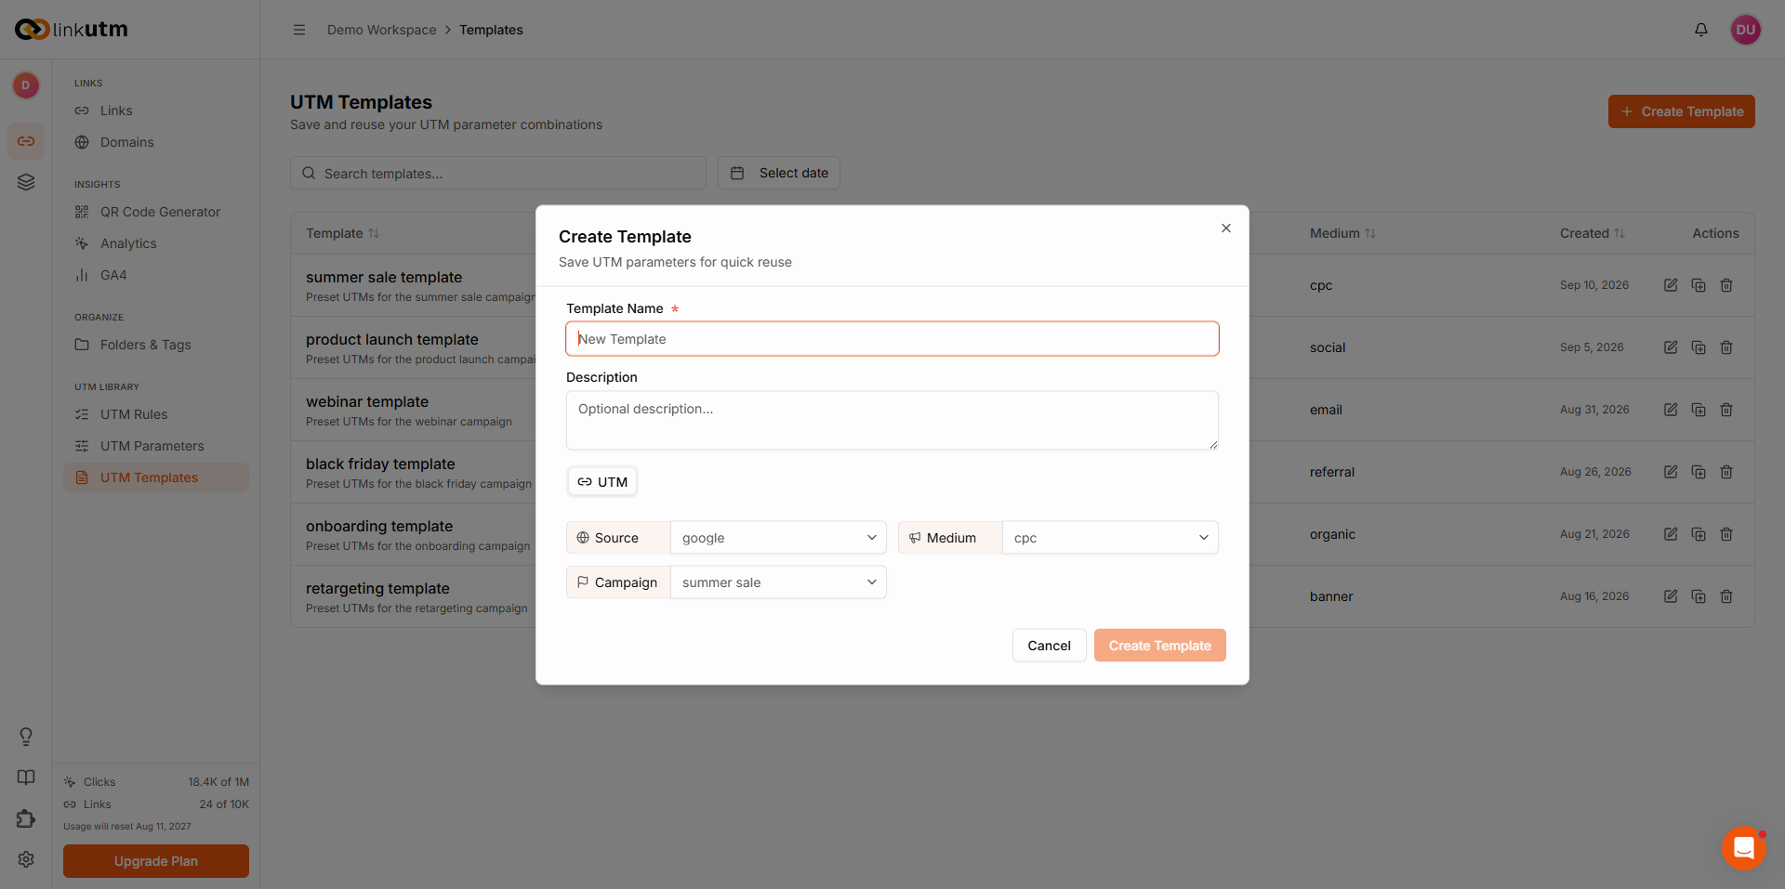The image size is (1785, 889).
Task: Open the puzzle integrations icon
Action: 26,818
